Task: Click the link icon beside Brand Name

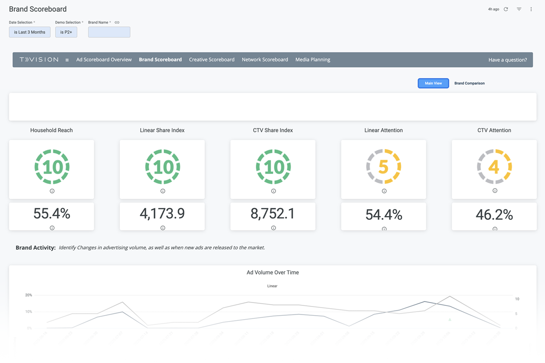Action: point(117,22)
